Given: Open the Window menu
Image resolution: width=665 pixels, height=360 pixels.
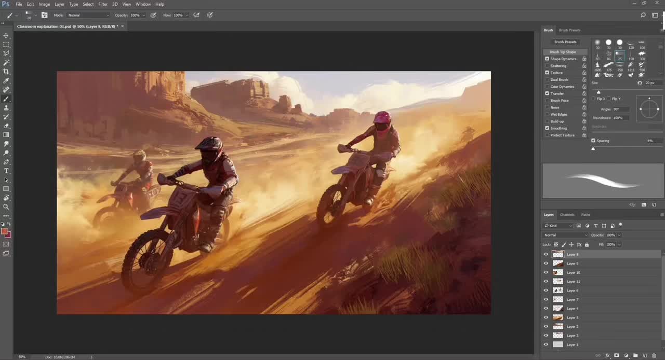Looking at the screenshot, I should [143, 4].
